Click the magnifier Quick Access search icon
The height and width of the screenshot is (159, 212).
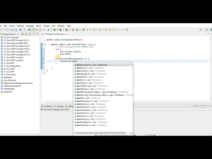(201, 30)
